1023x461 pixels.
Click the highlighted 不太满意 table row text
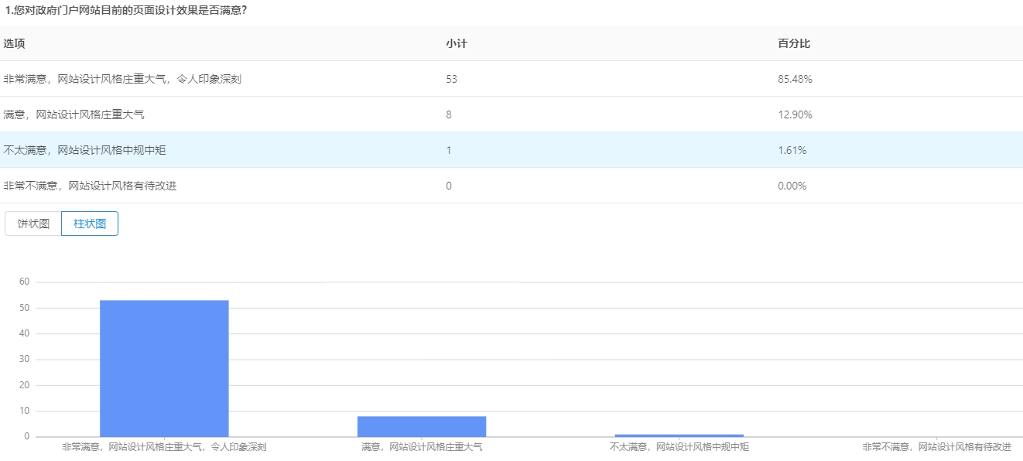click(x=84, y=150)
